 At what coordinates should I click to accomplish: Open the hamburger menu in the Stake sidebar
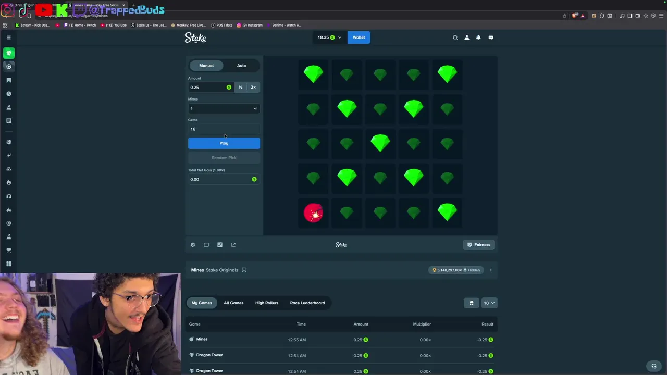[x=9, y=37]
